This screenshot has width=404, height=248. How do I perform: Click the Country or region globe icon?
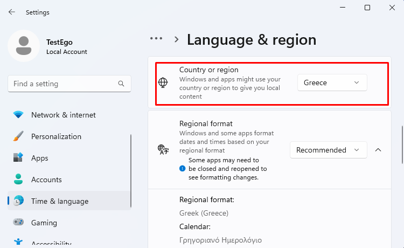(163, 82)
